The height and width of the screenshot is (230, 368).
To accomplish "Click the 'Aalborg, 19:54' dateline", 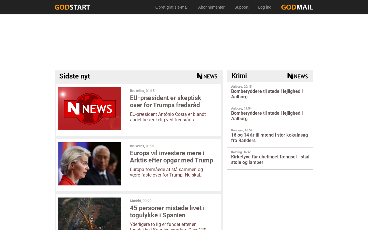I will click(241, 108).
